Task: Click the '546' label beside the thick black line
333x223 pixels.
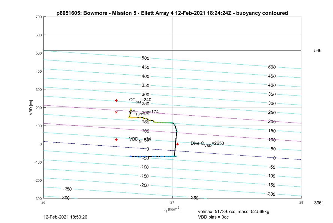Action: click(318, 50)
